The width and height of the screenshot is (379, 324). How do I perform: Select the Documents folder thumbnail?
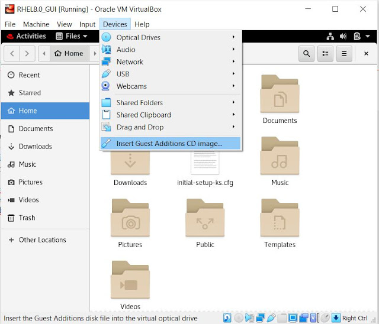pyautogui.click(x=280, y=93)
